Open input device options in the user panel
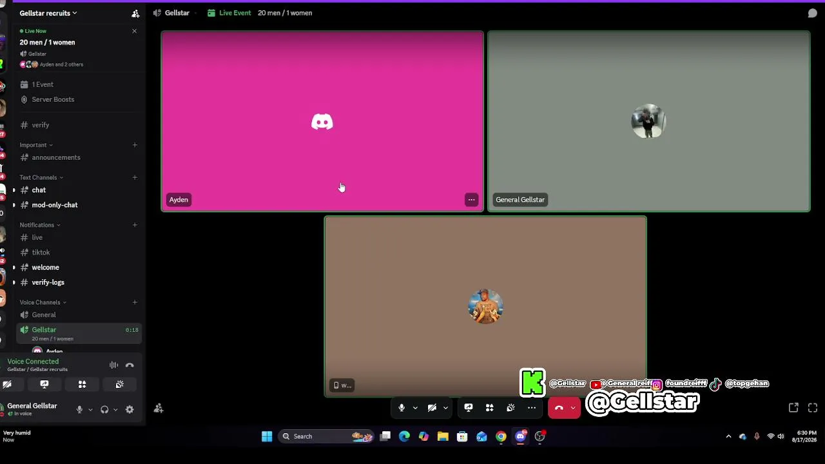 90,410
